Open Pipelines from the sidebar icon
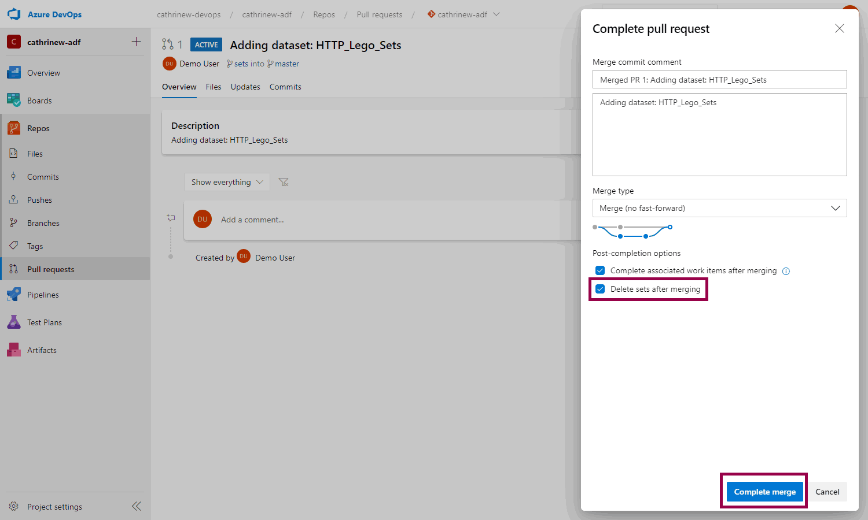This screenshot has height=520, width=868. [14, 295]
